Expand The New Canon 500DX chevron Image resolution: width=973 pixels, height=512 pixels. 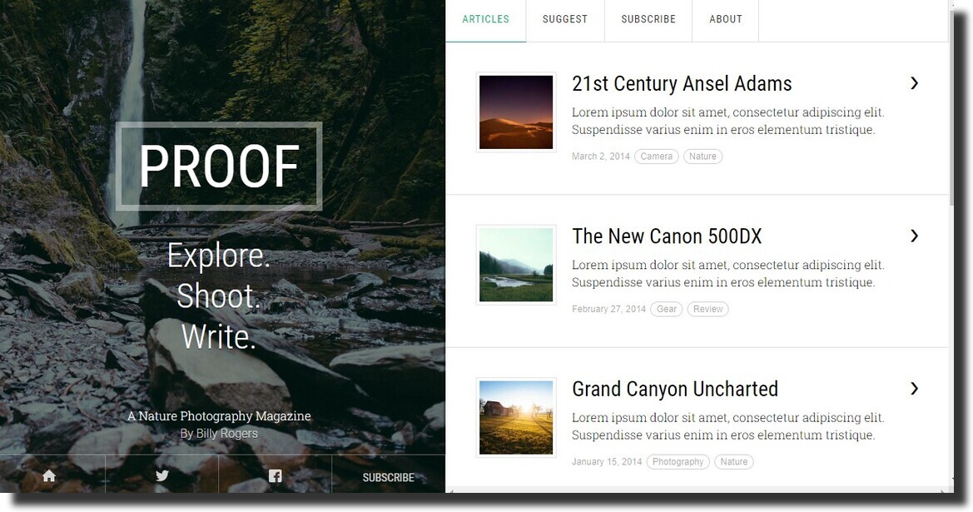pyautogui.click(x=914, y=236)
